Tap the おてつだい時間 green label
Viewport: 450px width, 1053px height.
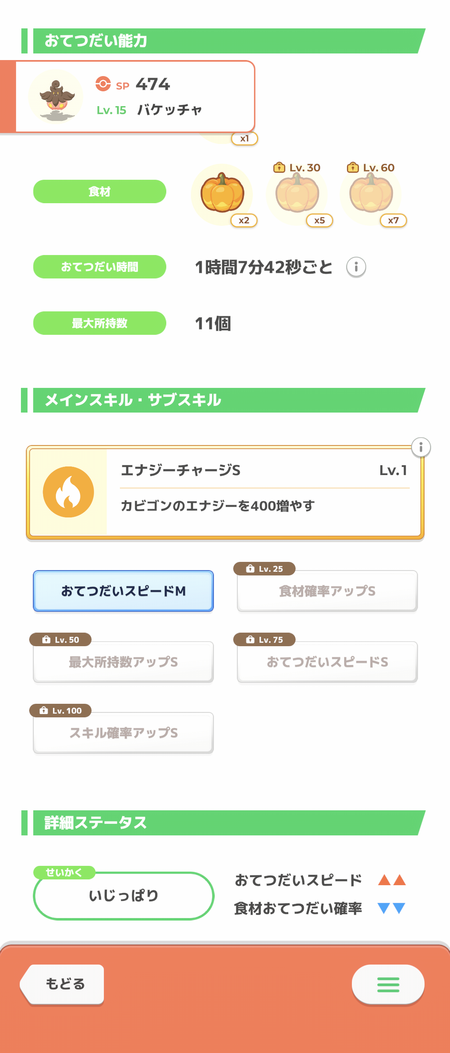[100, 267]
